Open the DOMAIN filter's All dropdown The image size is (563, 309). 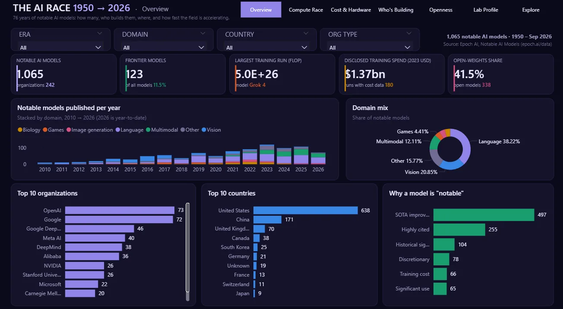pos(164,47)
